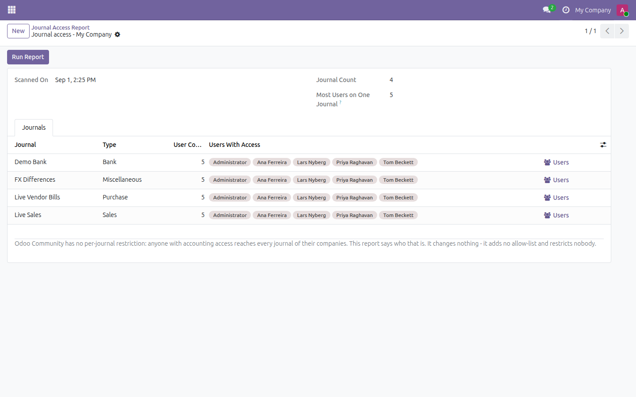Image resolution: width=636 pixels, height=397 pixels.
Task: Click the Live Vendor Bills journal name
Action: 37,197
